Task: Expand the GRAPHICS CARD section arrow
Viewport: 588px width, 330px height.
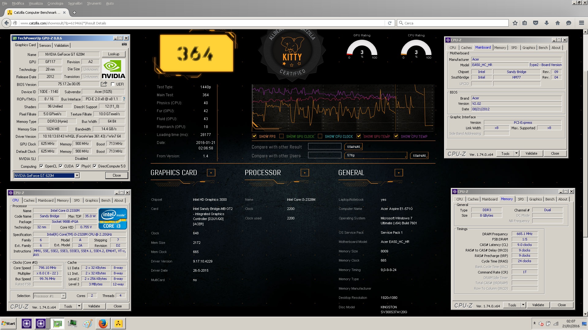Action: [x=211, y=173]
